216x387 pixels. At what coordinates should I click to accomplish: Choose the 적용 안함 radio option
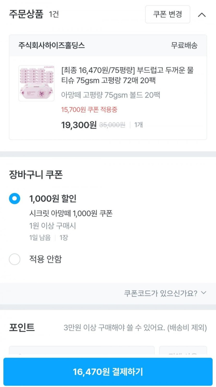pos(14,259)
